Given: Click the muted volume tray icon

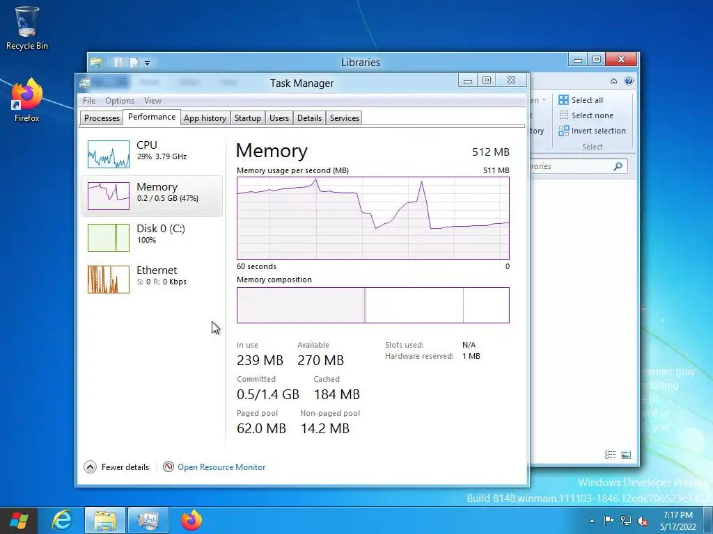Looking at the screenshot, I should coord(643,521).
